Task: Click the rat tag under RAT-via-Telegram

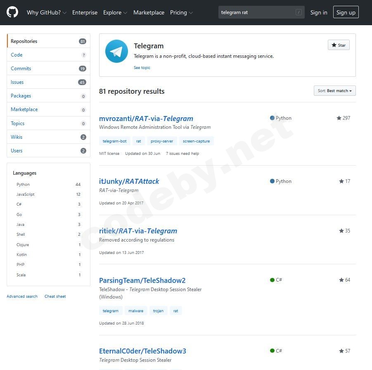Action: [x=139, y=141]
